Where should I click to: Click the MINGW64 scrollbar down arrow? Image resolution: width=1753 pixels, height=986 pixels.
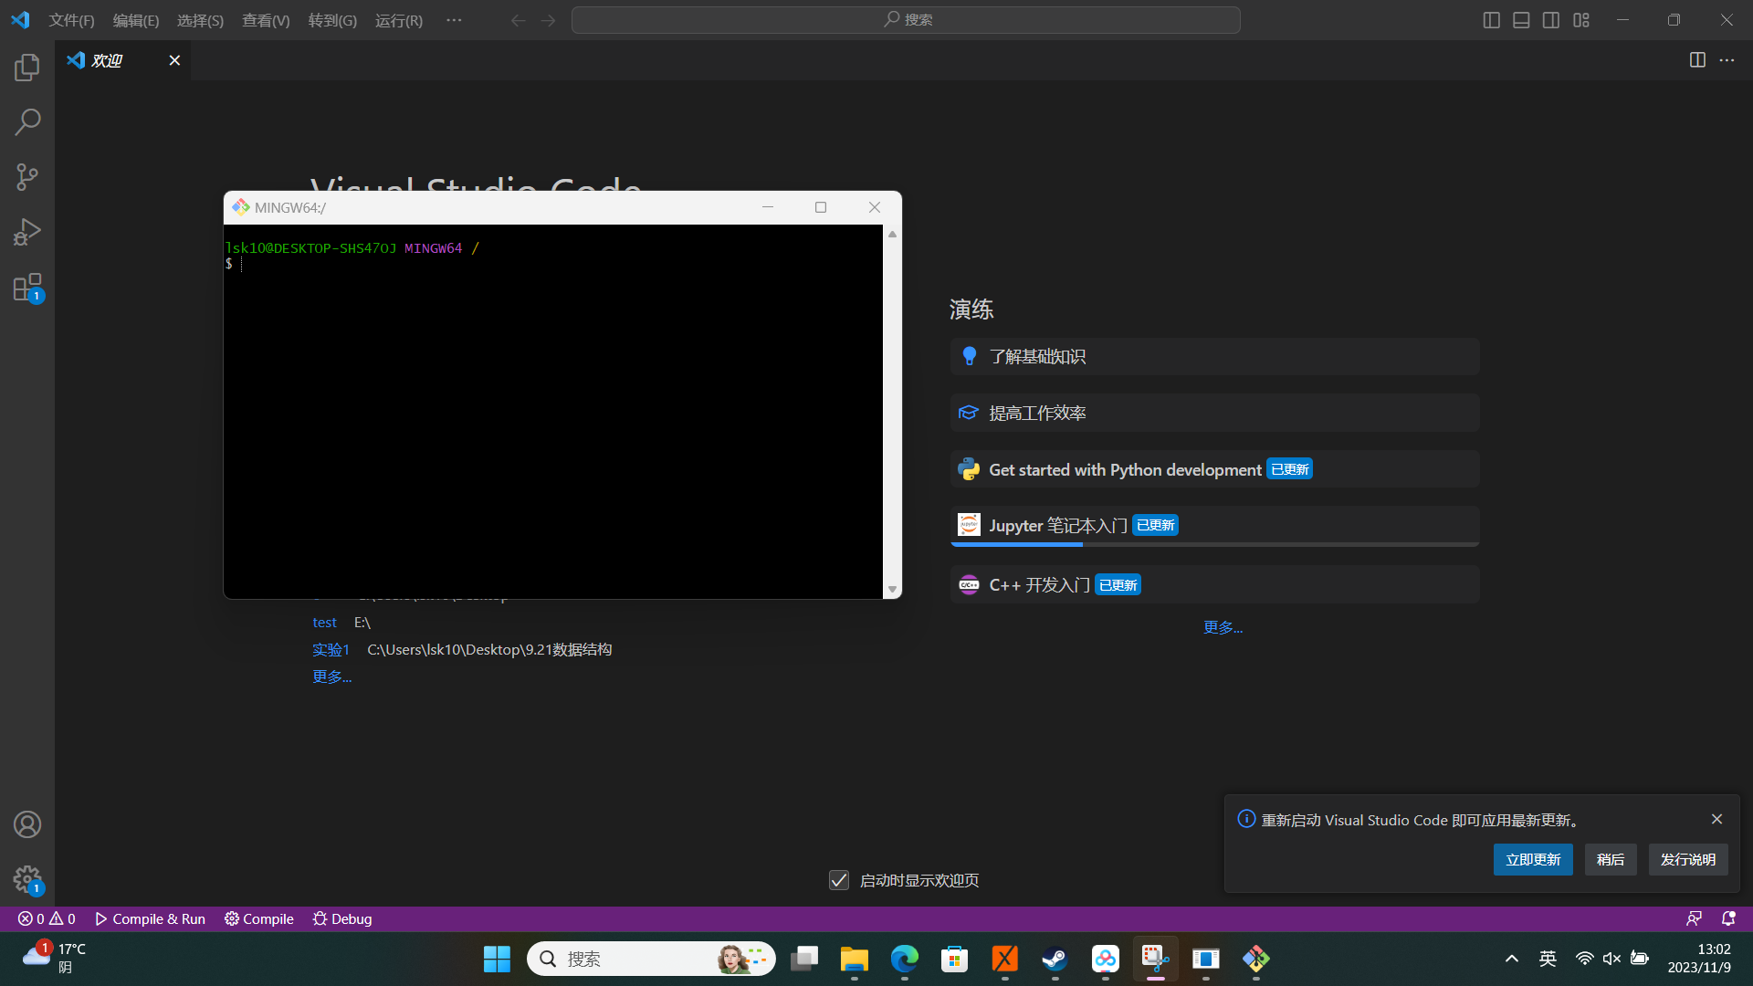(x=892, y=589)
